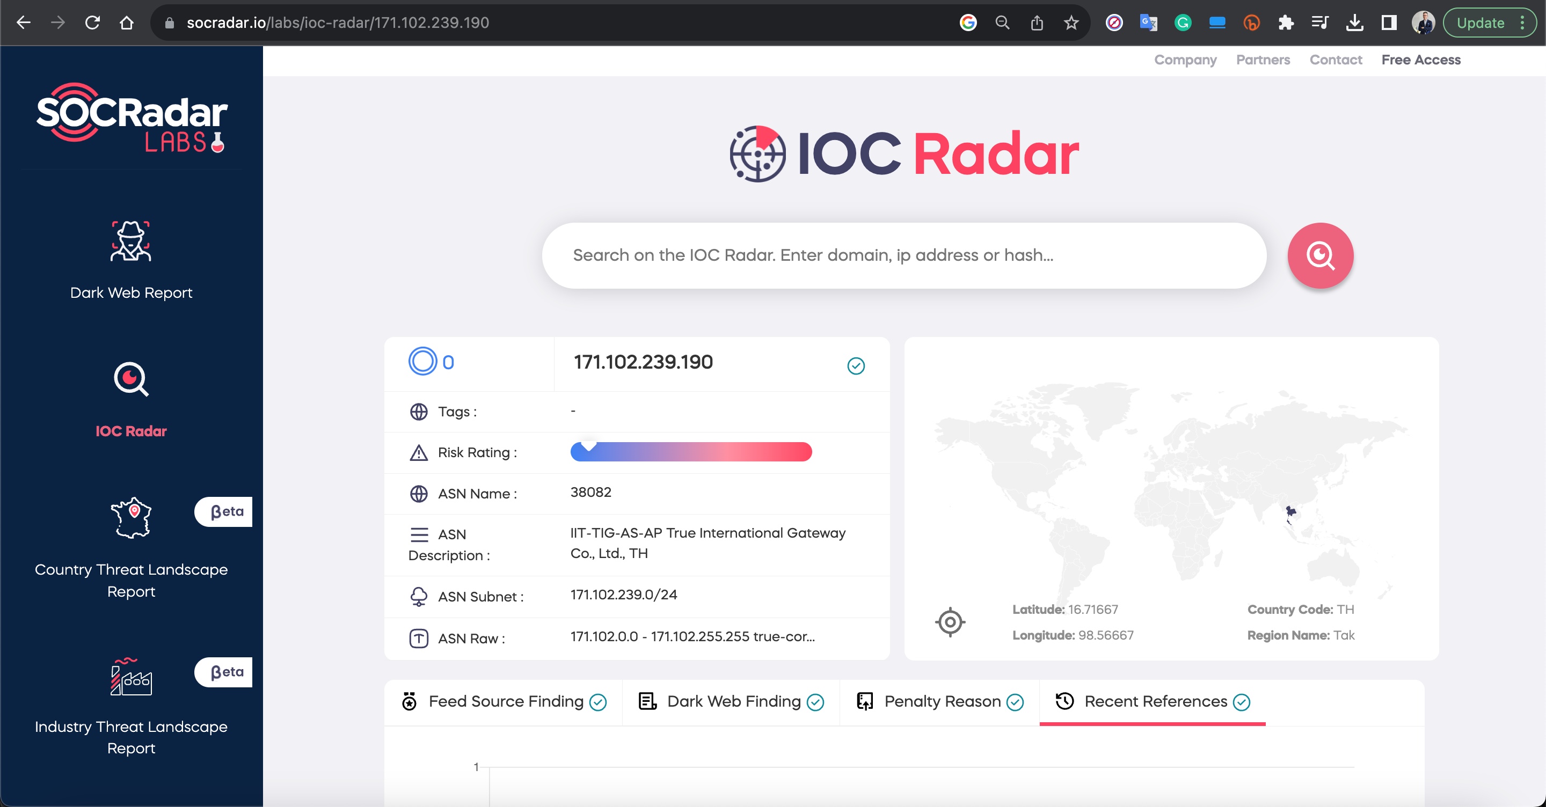Screen dimensions: 1546x807
Task: Select the Dark Web Finding tab
Action: click(x=732, y=702)
